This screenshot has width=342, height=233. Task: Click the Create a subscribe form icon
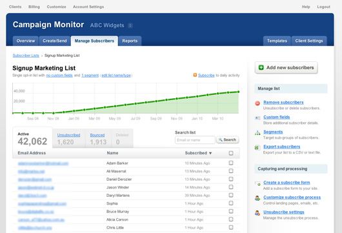coord(257,183)
